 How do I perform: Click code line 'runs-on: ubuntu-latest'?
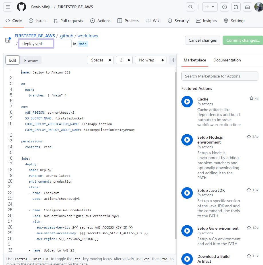(x=50, y=176)
